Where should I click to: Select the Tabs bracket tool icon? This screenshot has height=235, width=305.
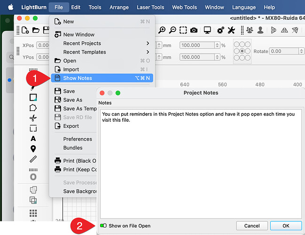(x=33, y=128)
